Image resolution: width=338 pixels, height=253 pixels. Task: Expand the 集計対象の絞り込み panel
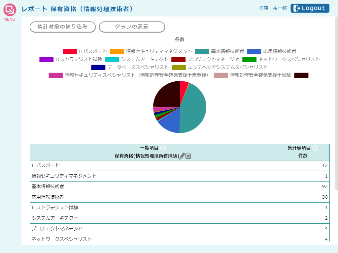pyautogui.click(x=63, y=27)
